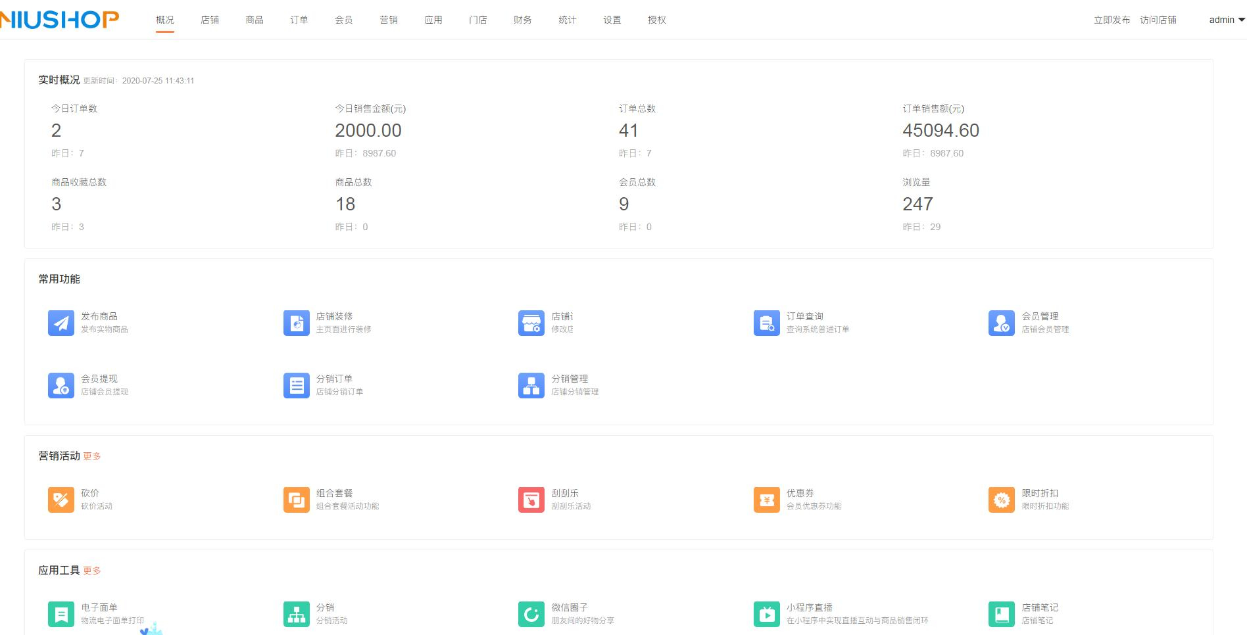Open the 设置 settings menu
The width and height of the screenshot is (1247, 635).
(x=610, y=20)
